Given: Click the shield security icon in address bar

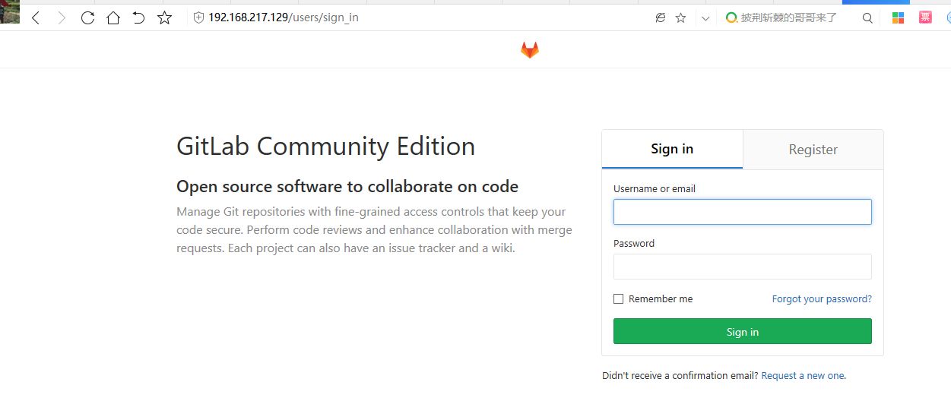Looking at the screenshot, I should coord(198,17).
